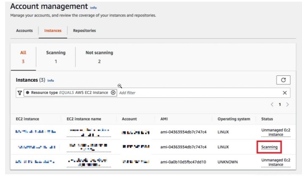The width and height of the screenshot is (302, 177).
Task: Go to previous page arrow
Action: (x=272, y=105)
